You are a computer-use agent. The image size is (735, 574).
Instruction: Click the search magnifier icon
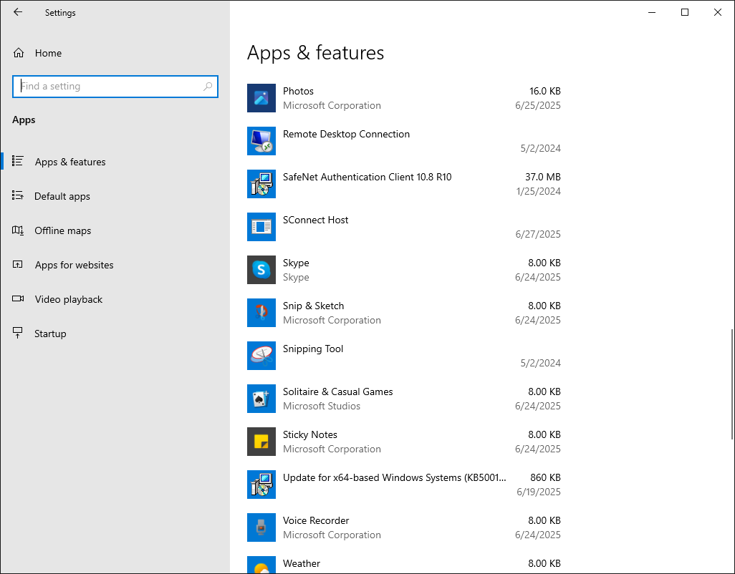pos(208,86)
